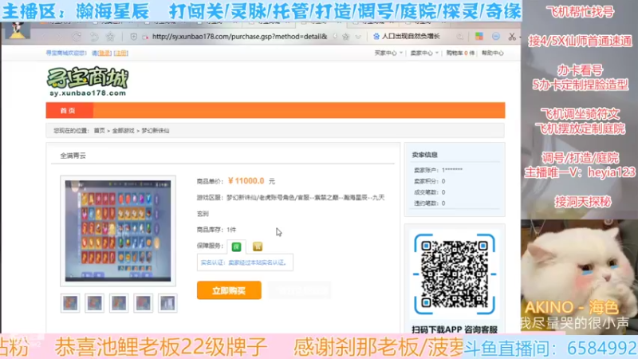This screenshot has width=638, height=359.
Task: Click the browser refresh icon
Action: coord(76,37)
